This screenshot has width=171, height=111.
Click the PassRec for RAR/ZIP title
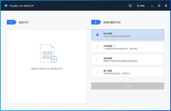click(x=22, y=6)
